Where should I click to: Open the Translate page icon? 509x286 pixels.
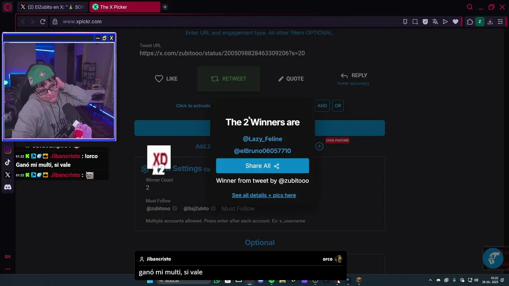[435, 22]
